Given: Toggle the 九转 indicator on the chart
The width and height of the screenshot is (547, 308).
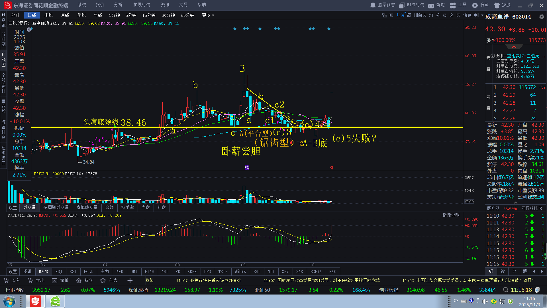Looking at the screenshot, I should click(400, 15).
